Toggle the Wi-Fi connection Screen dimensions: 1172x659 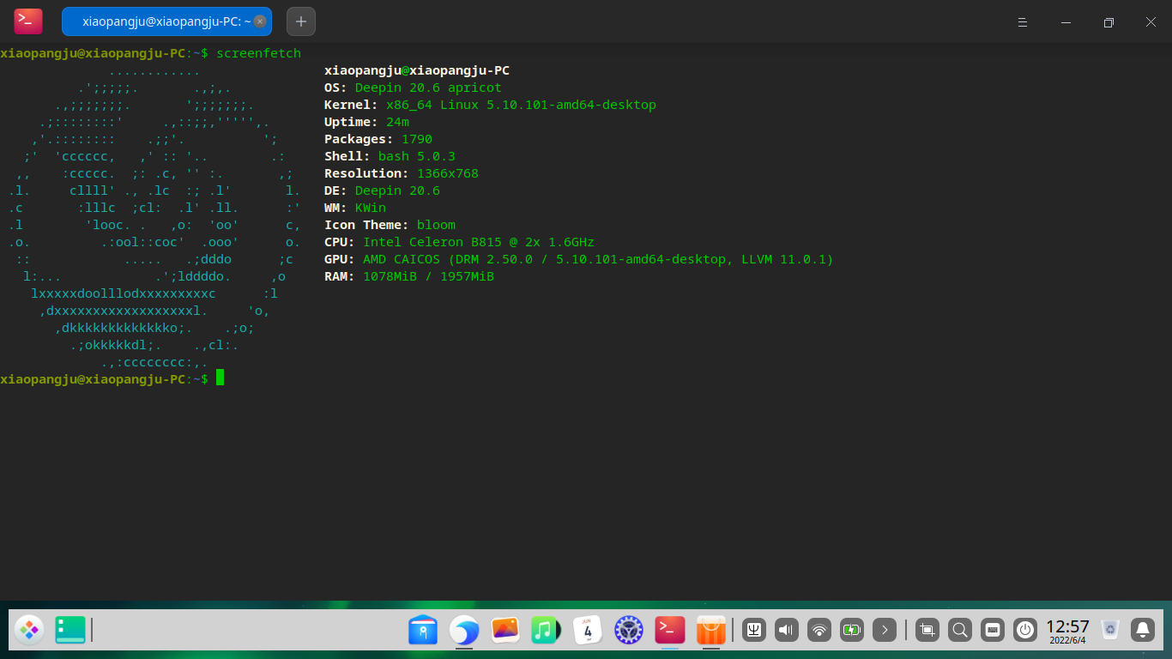click(818, 630)
